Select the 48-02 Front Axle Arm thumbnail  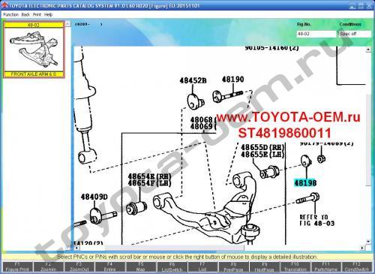34,50
